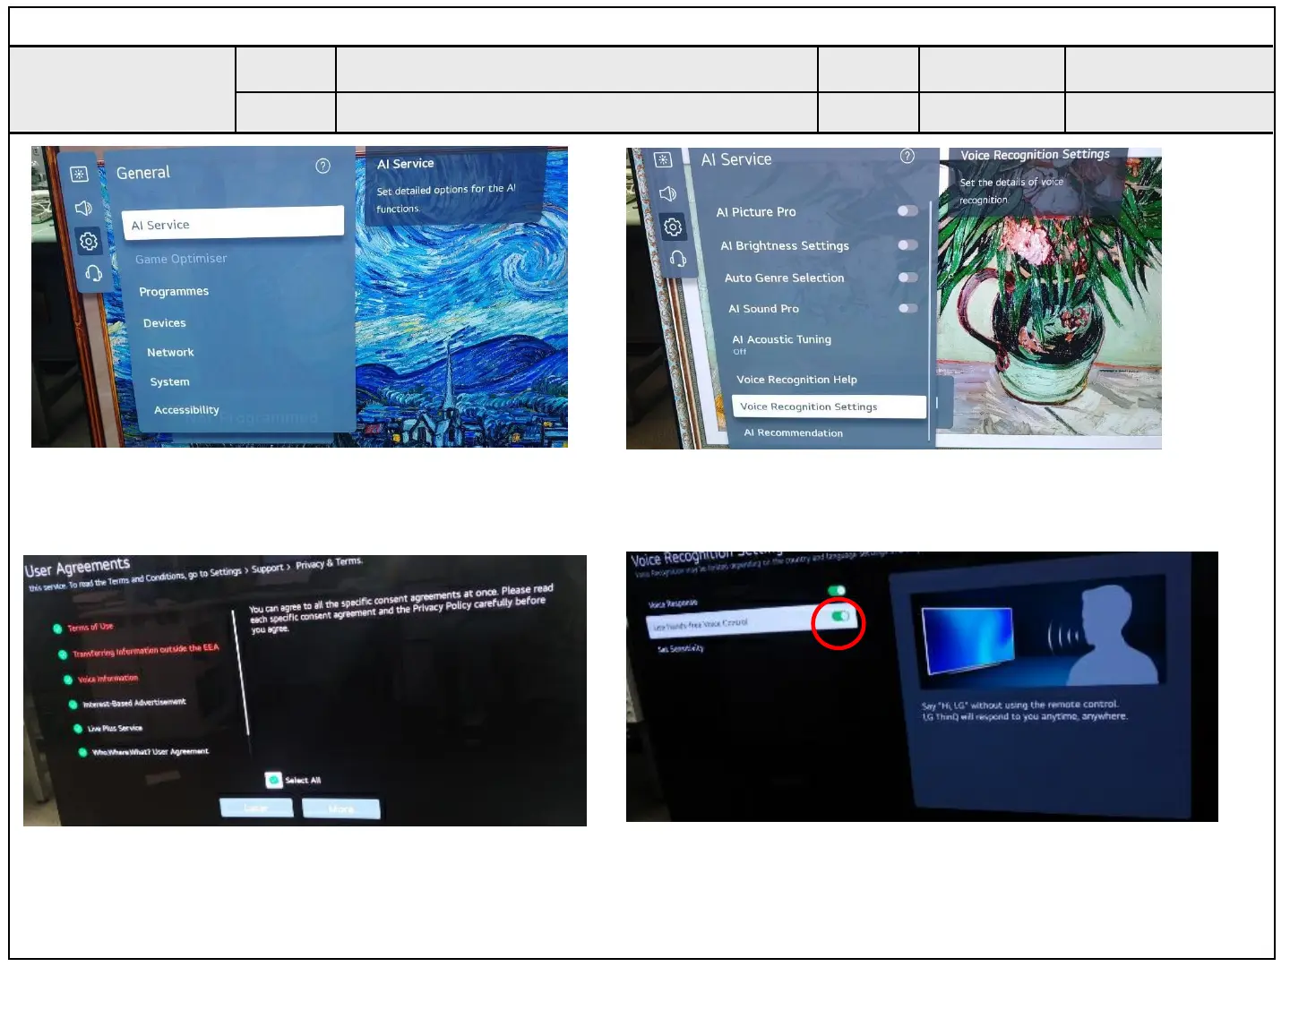Image resolution: width=1290 pixels, height=1018 pixels.
Task: Open Network menu item
Action: [x=170, y=353]
